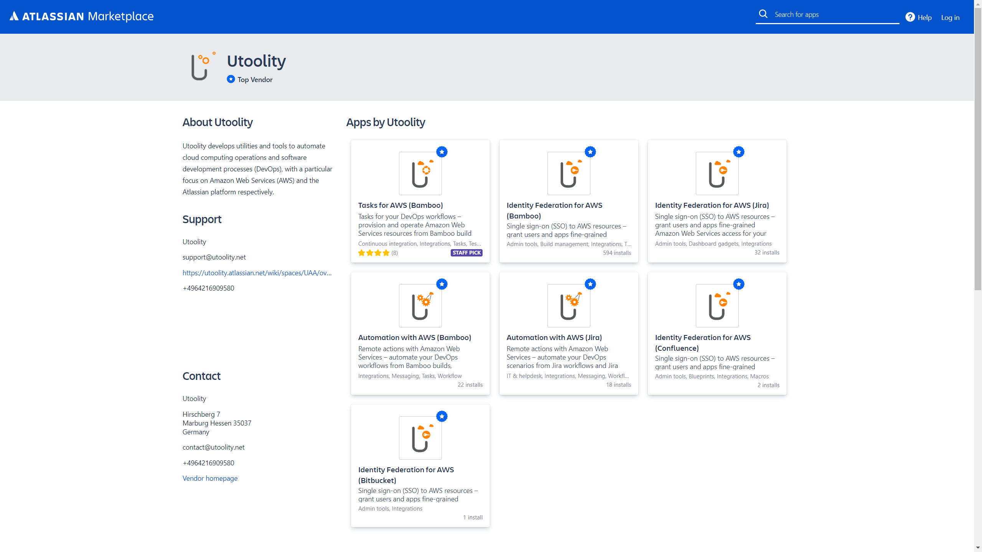Open the Utoolity wiki support link
982x552 pixels.
click(x=257, y=273)
